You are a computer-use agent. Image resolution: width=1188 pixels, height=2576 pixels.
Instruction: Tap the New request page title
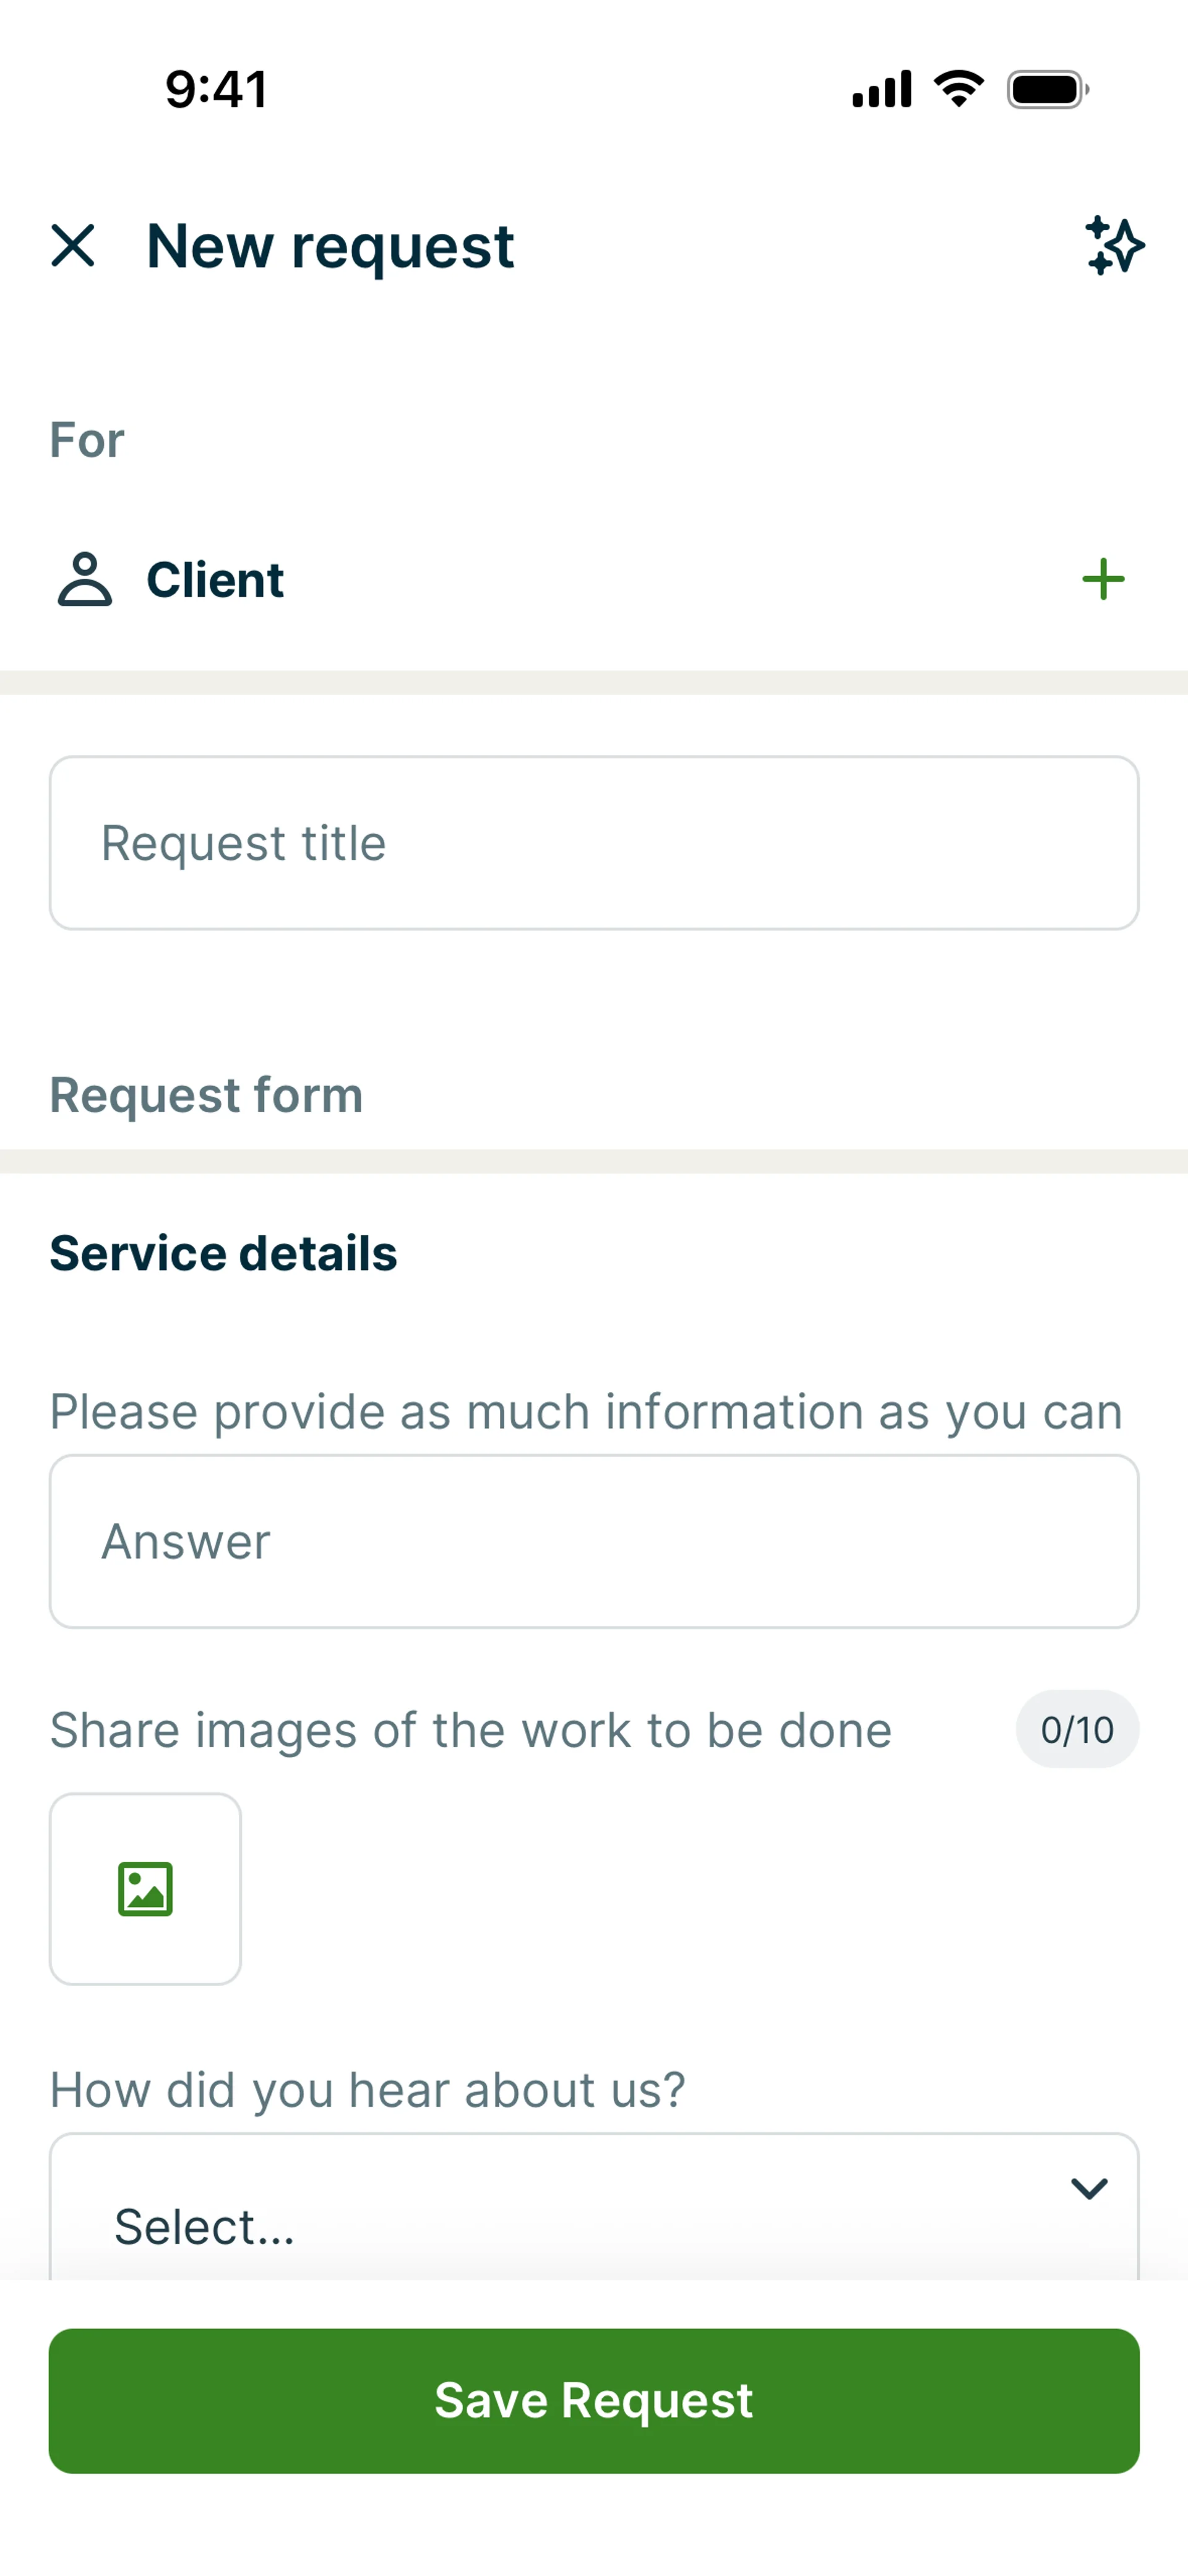[330, 246]
